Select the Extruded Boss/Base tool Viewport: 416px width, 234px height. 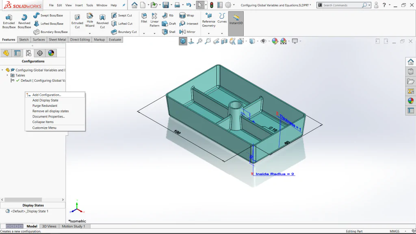[x=9, y=21]
